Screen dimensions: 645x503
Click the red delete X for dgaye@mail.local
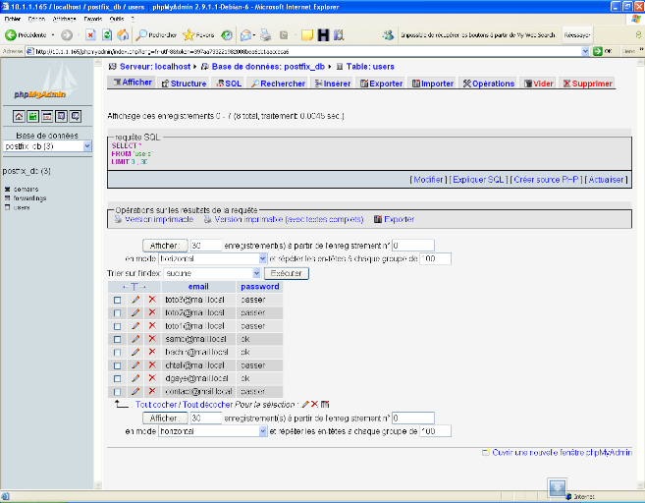(151, 378)
